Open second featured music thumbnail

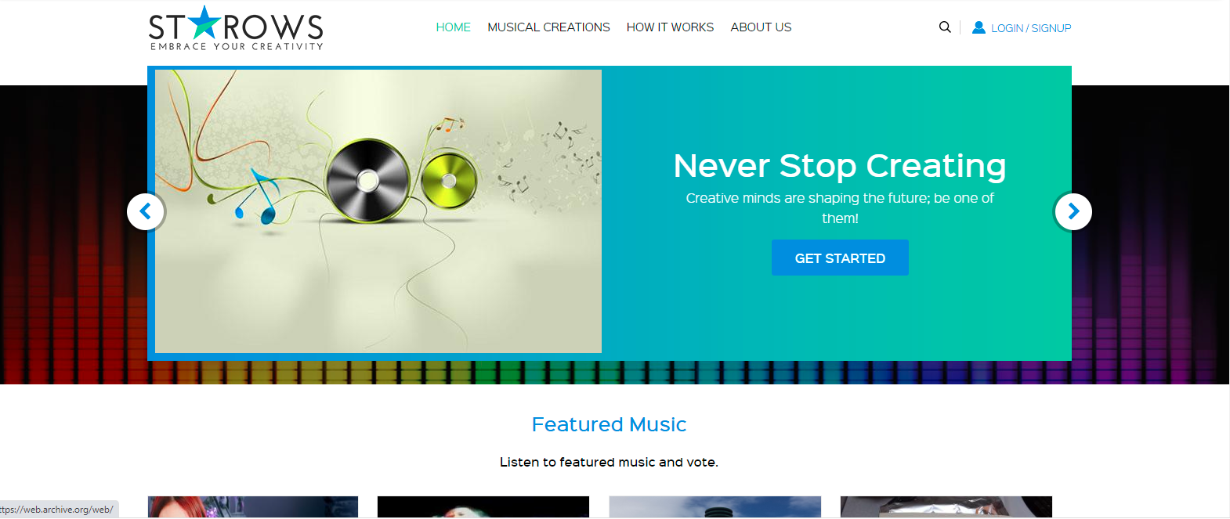point(483,506)
